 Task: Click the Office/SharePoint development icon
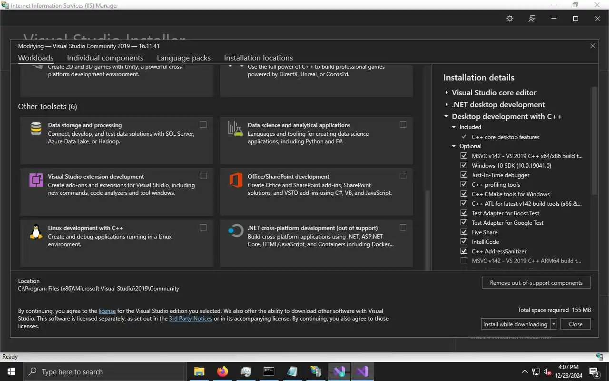[x=236, y=180]
